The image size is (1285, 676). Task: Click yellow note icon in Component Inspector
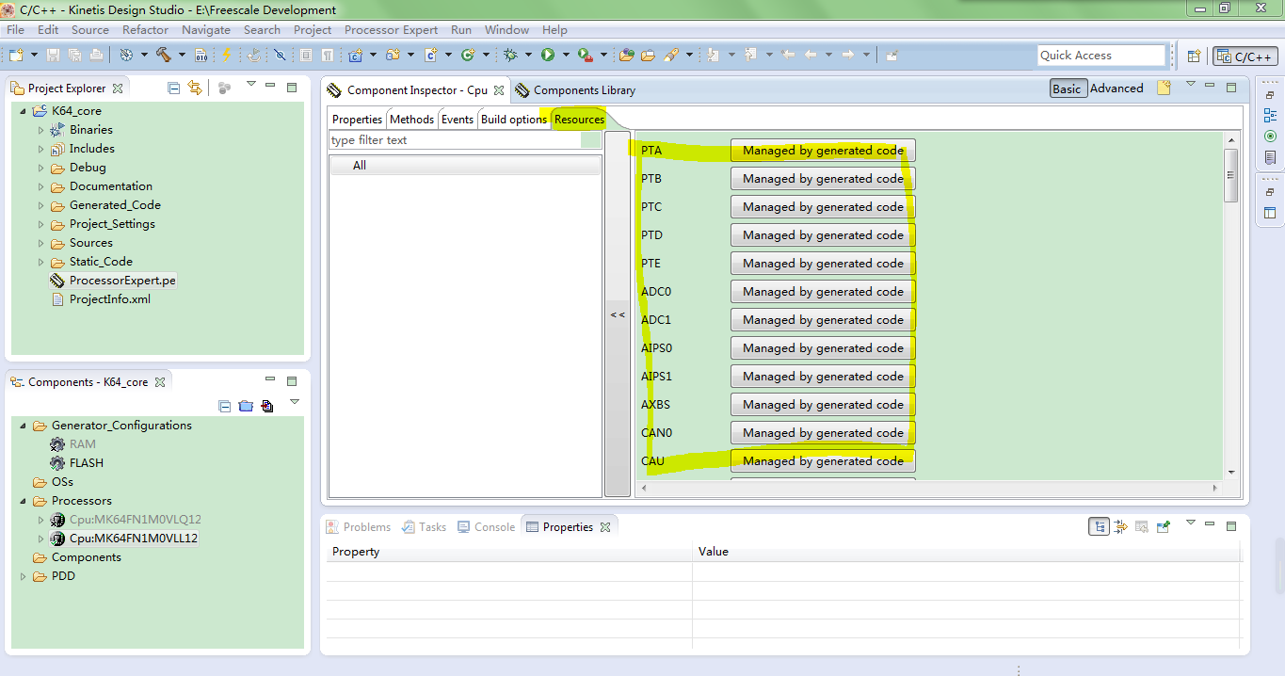coord(1164,88)
